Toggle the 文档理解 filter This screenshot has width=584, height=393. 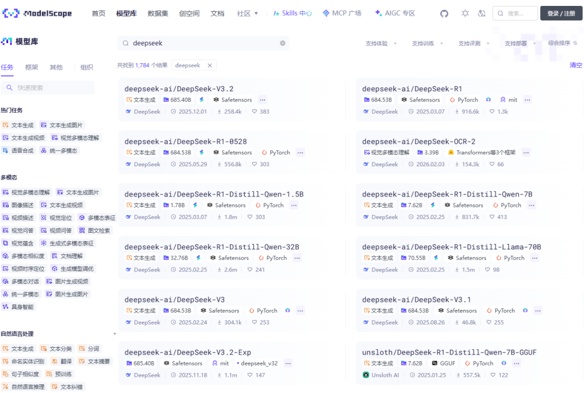(68, 256)
